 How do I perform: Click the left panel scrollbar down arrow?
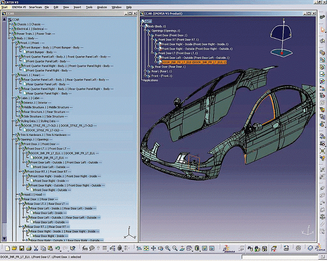point(4,238)
